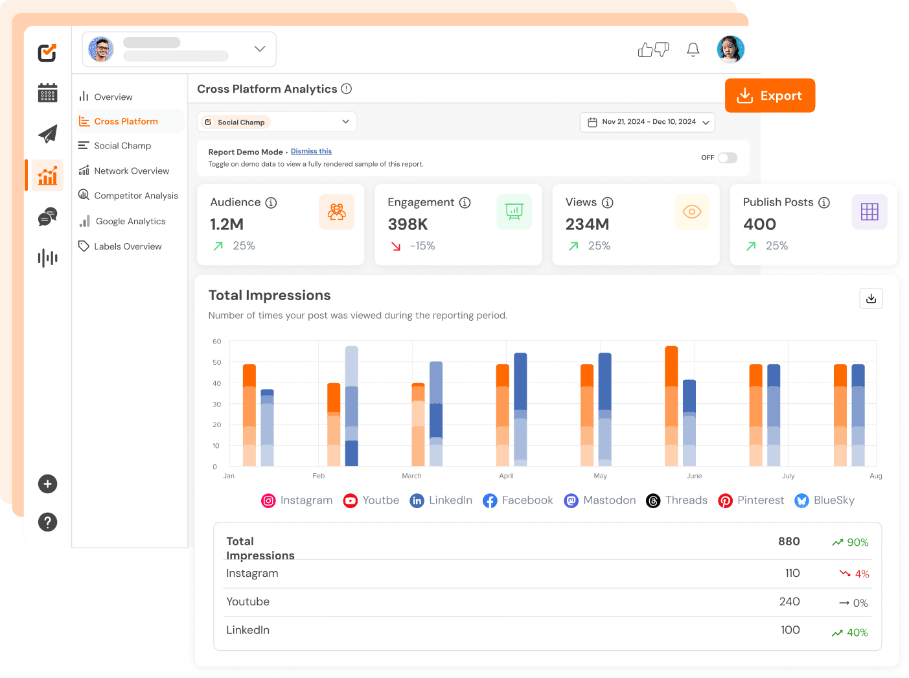The height and width of the screenshot is (678, 909).
Task: Open the chat bubbles engage icon
Action: 47,216
